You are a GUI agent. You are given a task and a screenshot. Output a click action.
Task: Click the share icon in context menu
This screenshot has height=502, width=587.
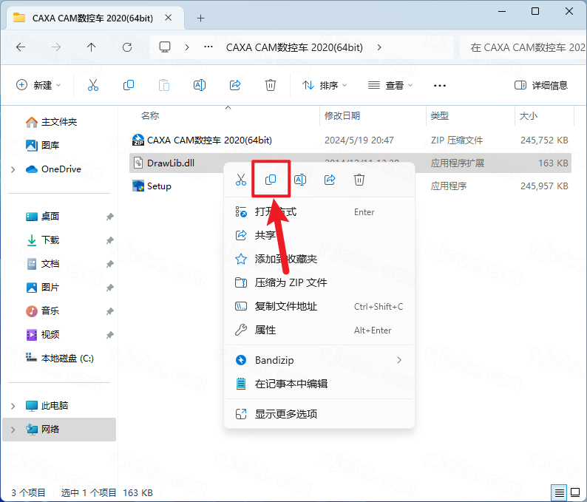coord(330,180)
